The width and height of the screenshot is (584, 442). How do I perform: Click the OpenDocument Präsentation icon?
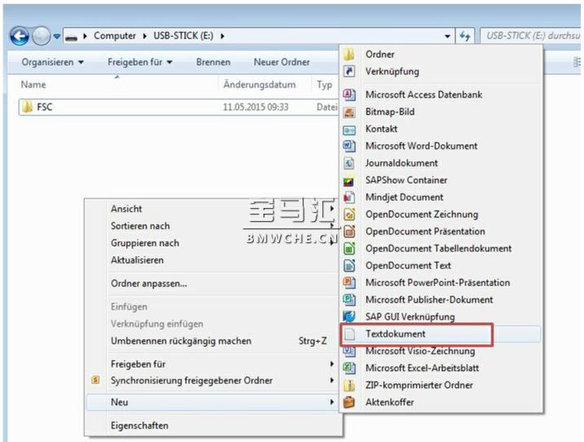click(349, 232)
